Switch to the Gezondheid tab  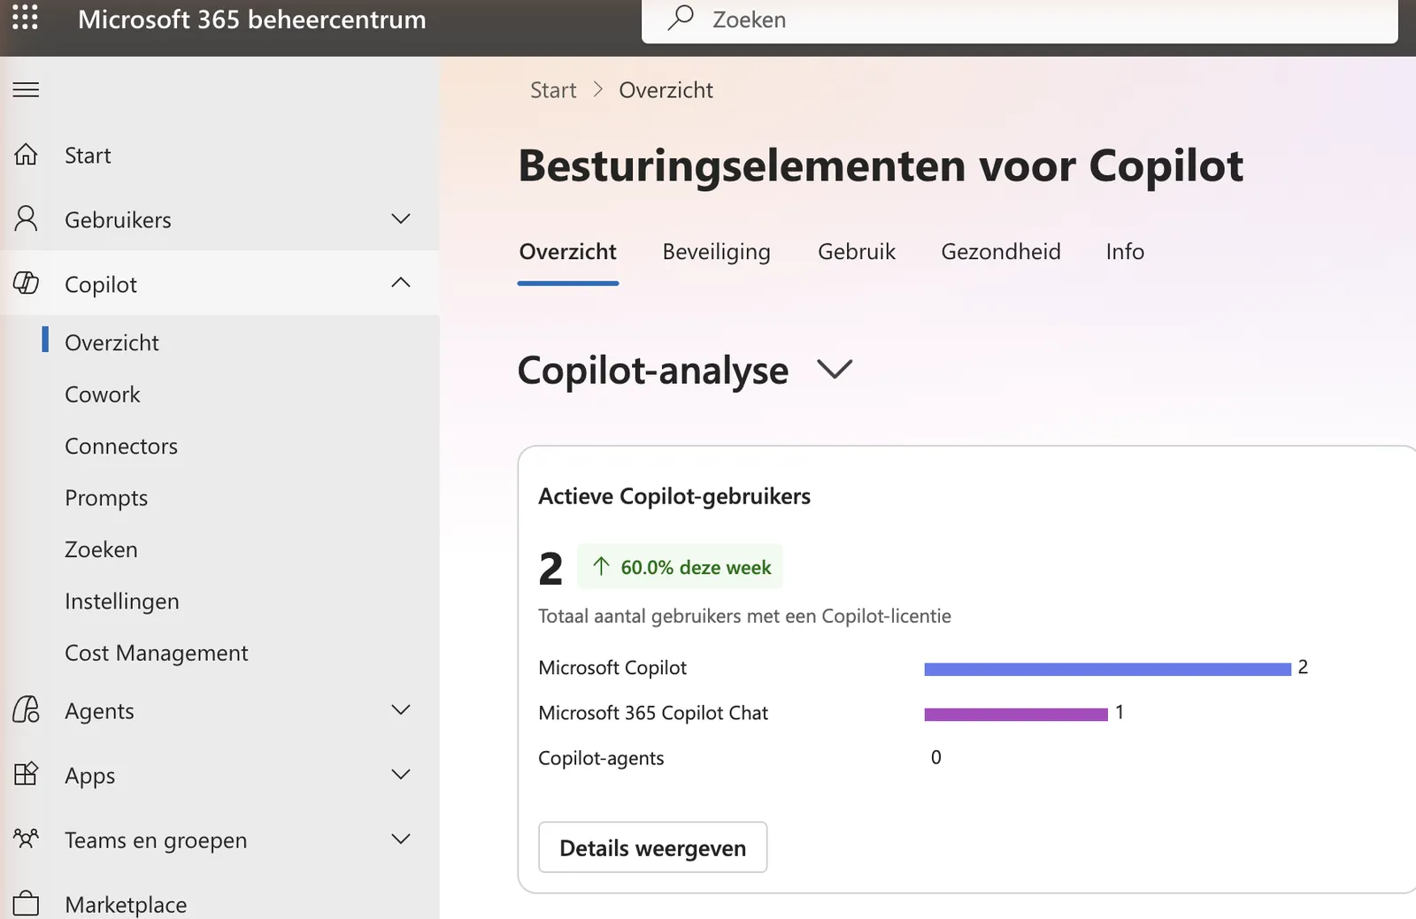(1001, 252)
